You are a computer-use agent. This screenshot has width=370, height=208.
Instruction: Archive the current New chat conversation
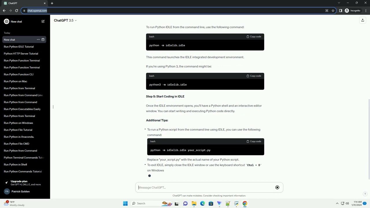(43, 40)
